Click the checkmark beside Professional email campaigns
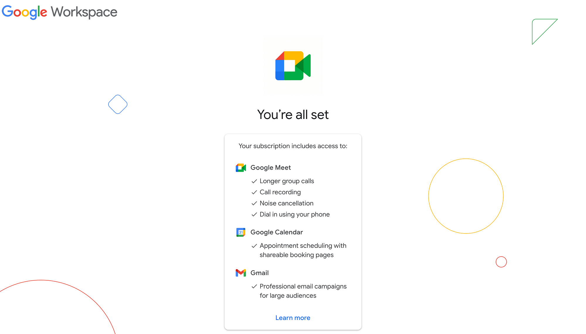Viewport: 586px width, 334px height. [x=254, y=287]
